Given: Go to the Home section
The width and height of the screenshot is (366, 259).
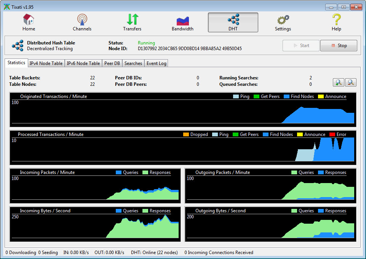Looking at the screenshot, I should [x=29, y=22].
